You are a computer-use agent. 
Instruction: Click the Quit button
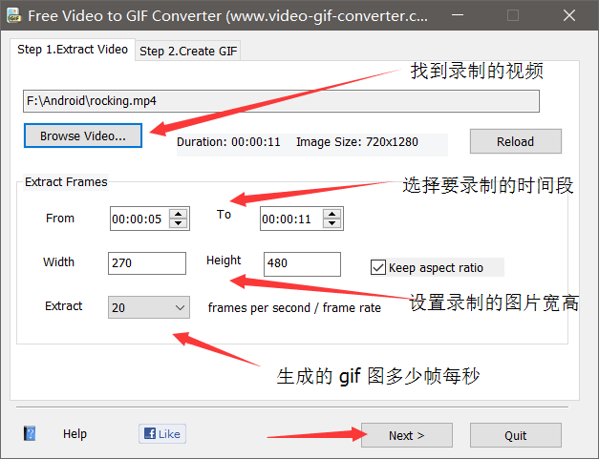[515, 435]
